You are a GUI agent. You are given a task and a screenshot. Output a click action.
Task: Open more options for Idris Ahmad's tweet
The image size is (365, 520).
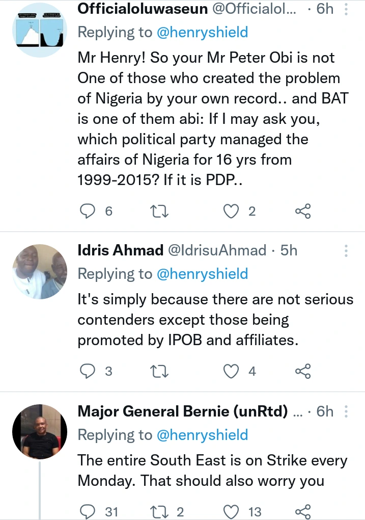346,250
